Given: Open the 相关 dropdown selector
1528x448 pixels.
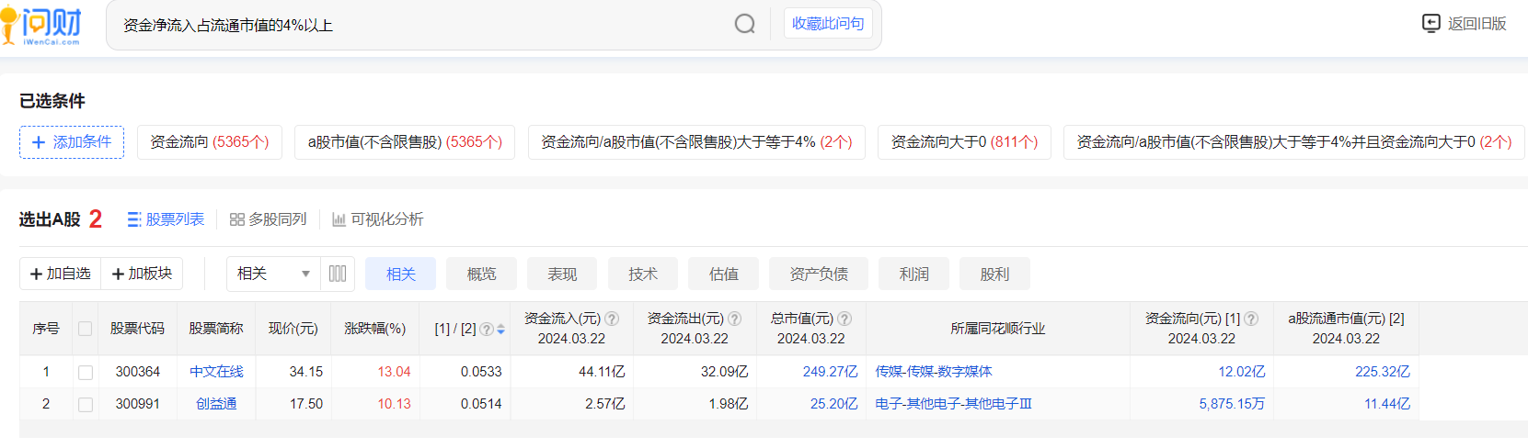Looking at the screenshot, I should 273,274.
